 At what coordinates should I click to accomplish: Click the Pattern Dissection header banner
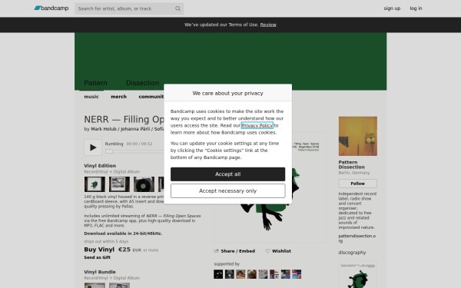[x=230, y=61]
